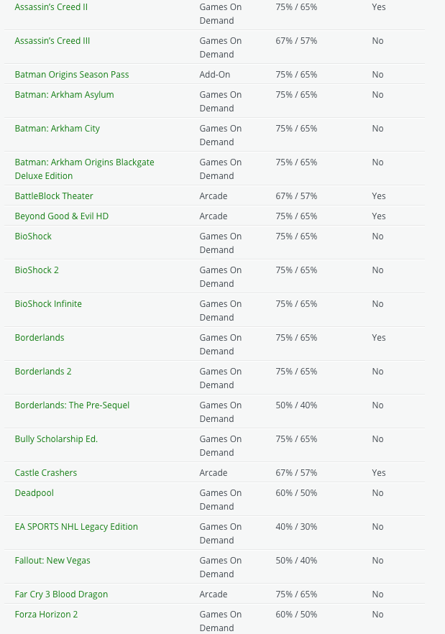445x634 pixels.
Task: Open the BattleBlock Theater link
Action: (54, 196)
